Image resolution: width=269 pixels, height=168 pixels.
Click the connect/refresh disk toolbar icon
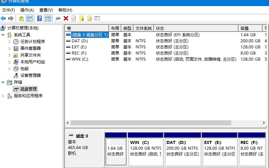click(x=58, y=18)
